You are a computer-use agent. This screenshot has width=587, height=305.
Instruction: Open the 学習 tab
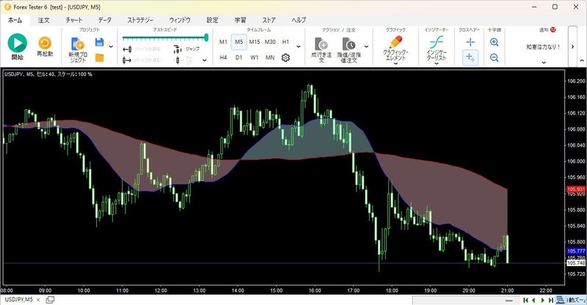(x=241, y=21)
